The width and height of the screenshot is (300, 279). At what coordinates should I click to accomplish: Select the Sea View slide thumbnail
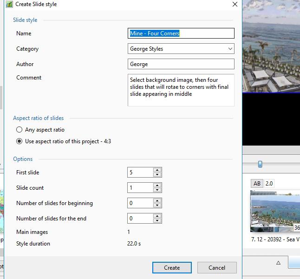[x=275, y=211]
